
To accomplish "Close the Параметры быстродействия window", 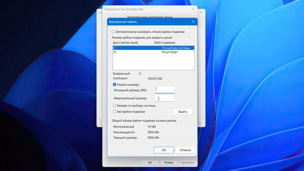I will pos(193,9).
